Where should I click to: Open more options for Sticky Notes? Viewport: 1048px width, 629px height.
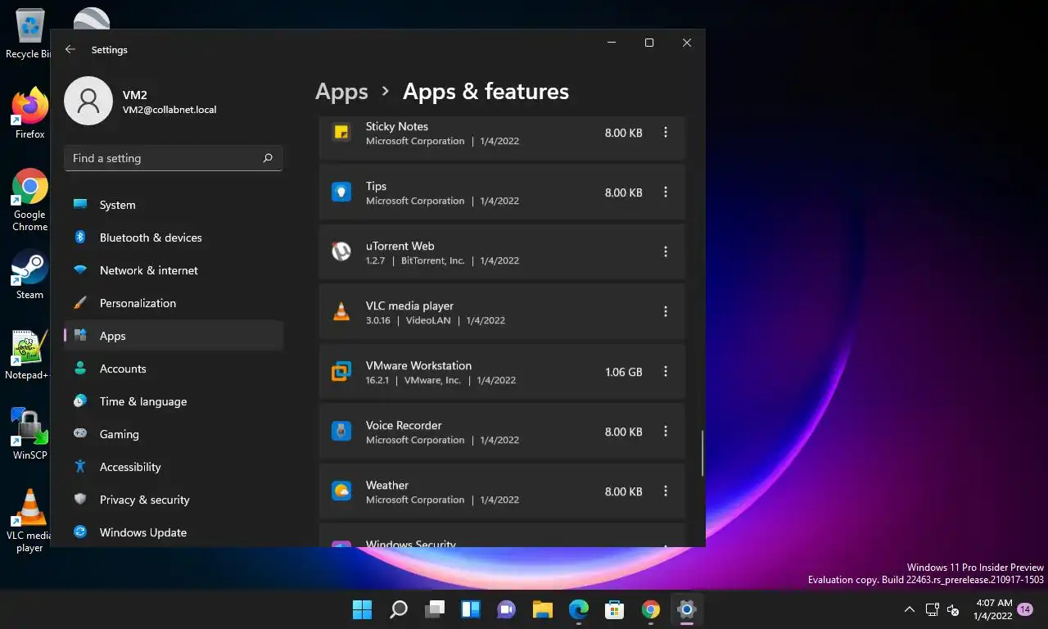point(666,133)
